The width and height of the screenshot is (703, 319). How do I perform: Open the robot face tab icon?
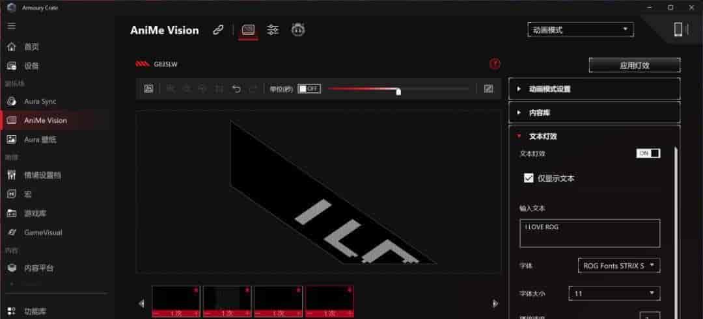click(298, 30)
